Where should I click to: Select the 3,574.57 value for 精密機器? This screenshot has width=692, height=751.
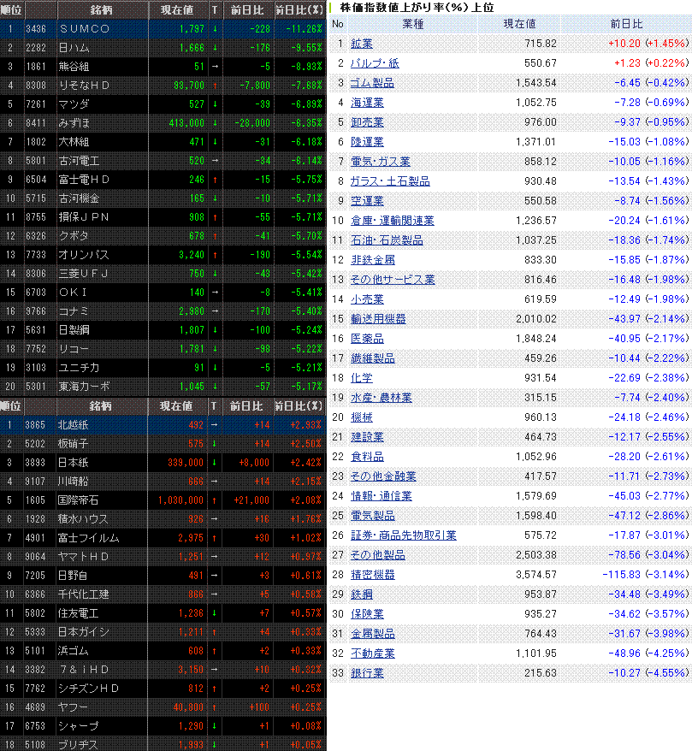tap(536, 574)
